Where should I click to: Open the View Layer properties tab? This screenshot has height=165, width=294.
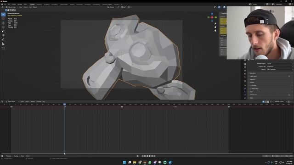[x=245, y=71]
